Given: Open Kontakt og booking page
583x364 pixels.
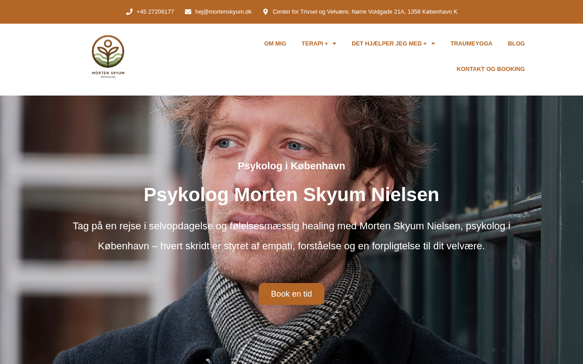Looking at the screenshot, I should tap(491, 69).
